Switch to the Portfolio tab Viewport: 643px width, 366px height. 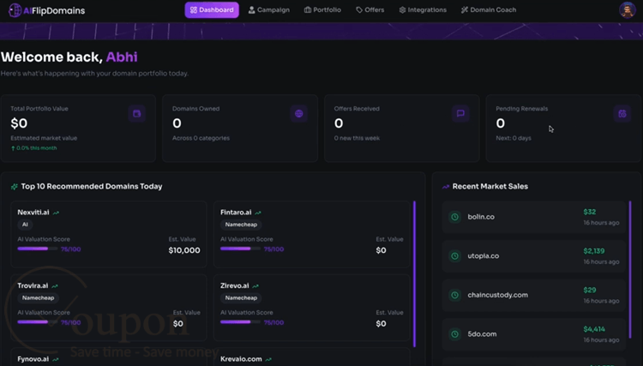click(322, 9)
